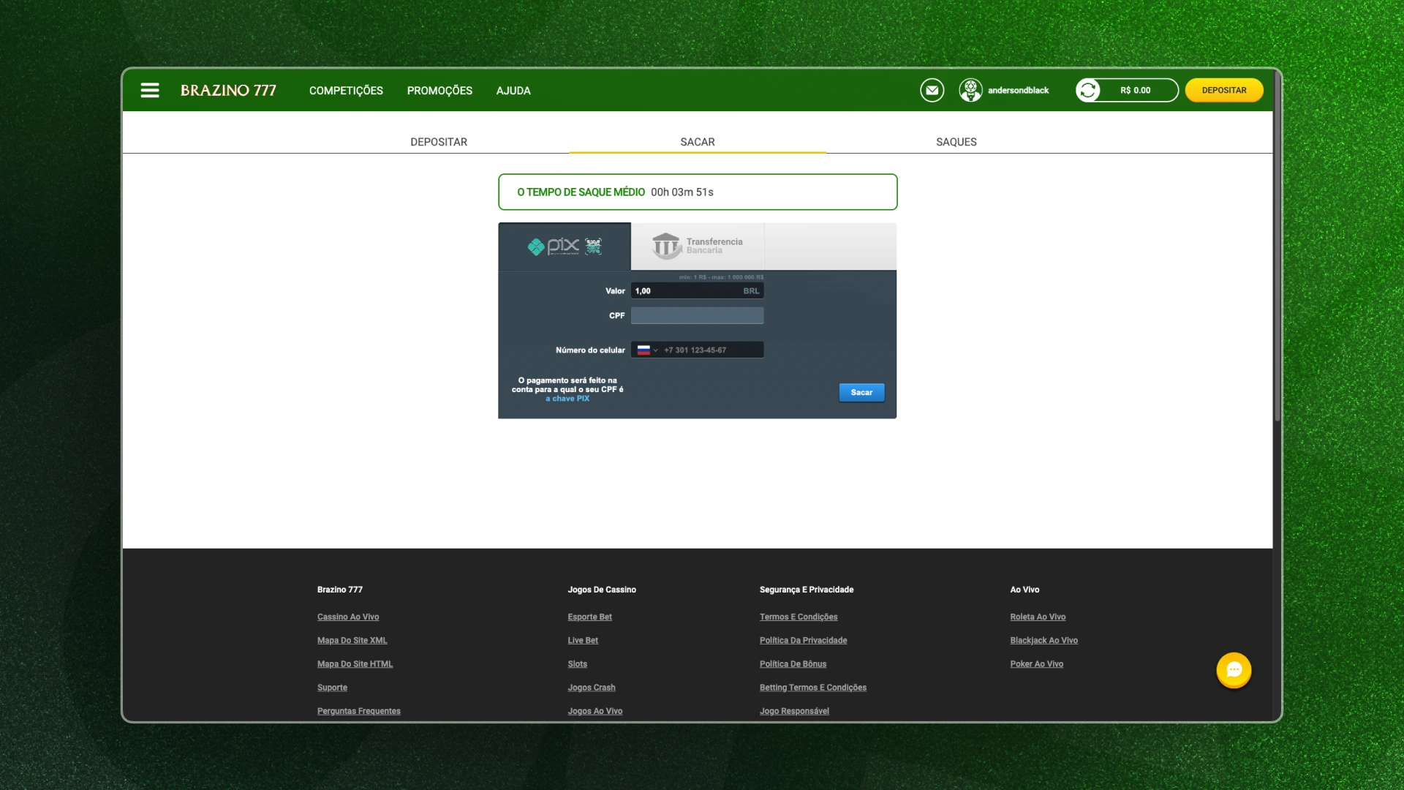Viewport: 1404px width, 790px height.
Task: Click the 'O TEMPO DE SAQUE MÉDIO' label
Action: [581, 192]
